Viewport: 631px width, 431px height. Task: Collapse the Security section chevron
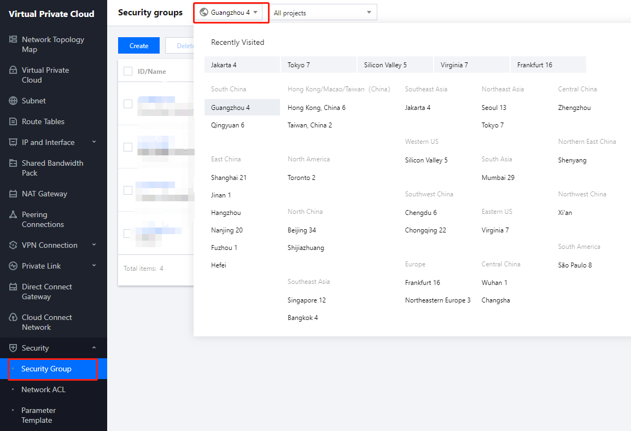pos(94,348)
